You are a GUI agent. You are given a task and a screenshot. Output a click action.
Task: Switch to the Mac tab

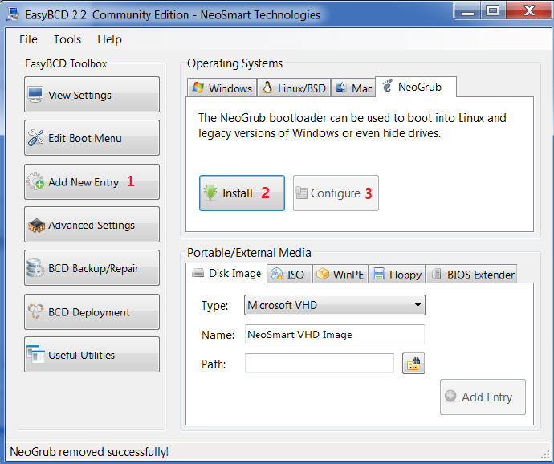click(353, 88)
